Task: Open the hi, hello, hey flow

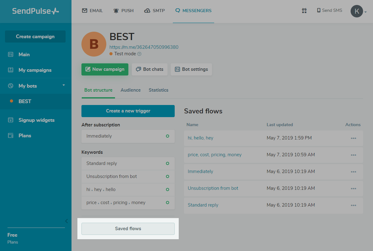Action: (x=200, y=138)
